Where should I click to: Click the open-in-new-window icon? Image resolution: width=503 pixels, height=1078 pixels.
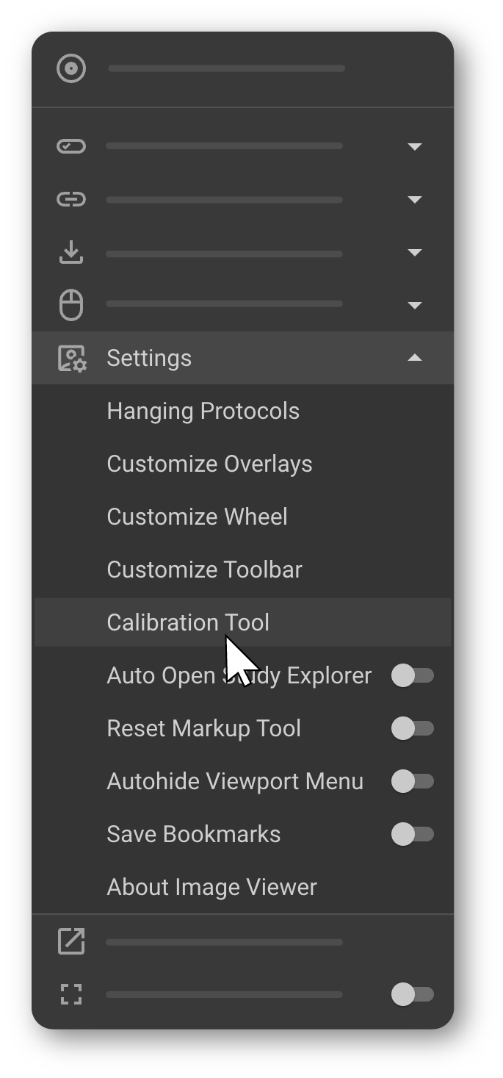click(x=71, y=941)
